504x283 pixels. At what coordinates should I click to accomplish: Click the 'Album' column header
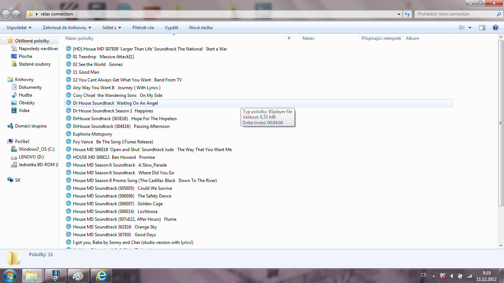pyautogui.click(x=428, y=38)
